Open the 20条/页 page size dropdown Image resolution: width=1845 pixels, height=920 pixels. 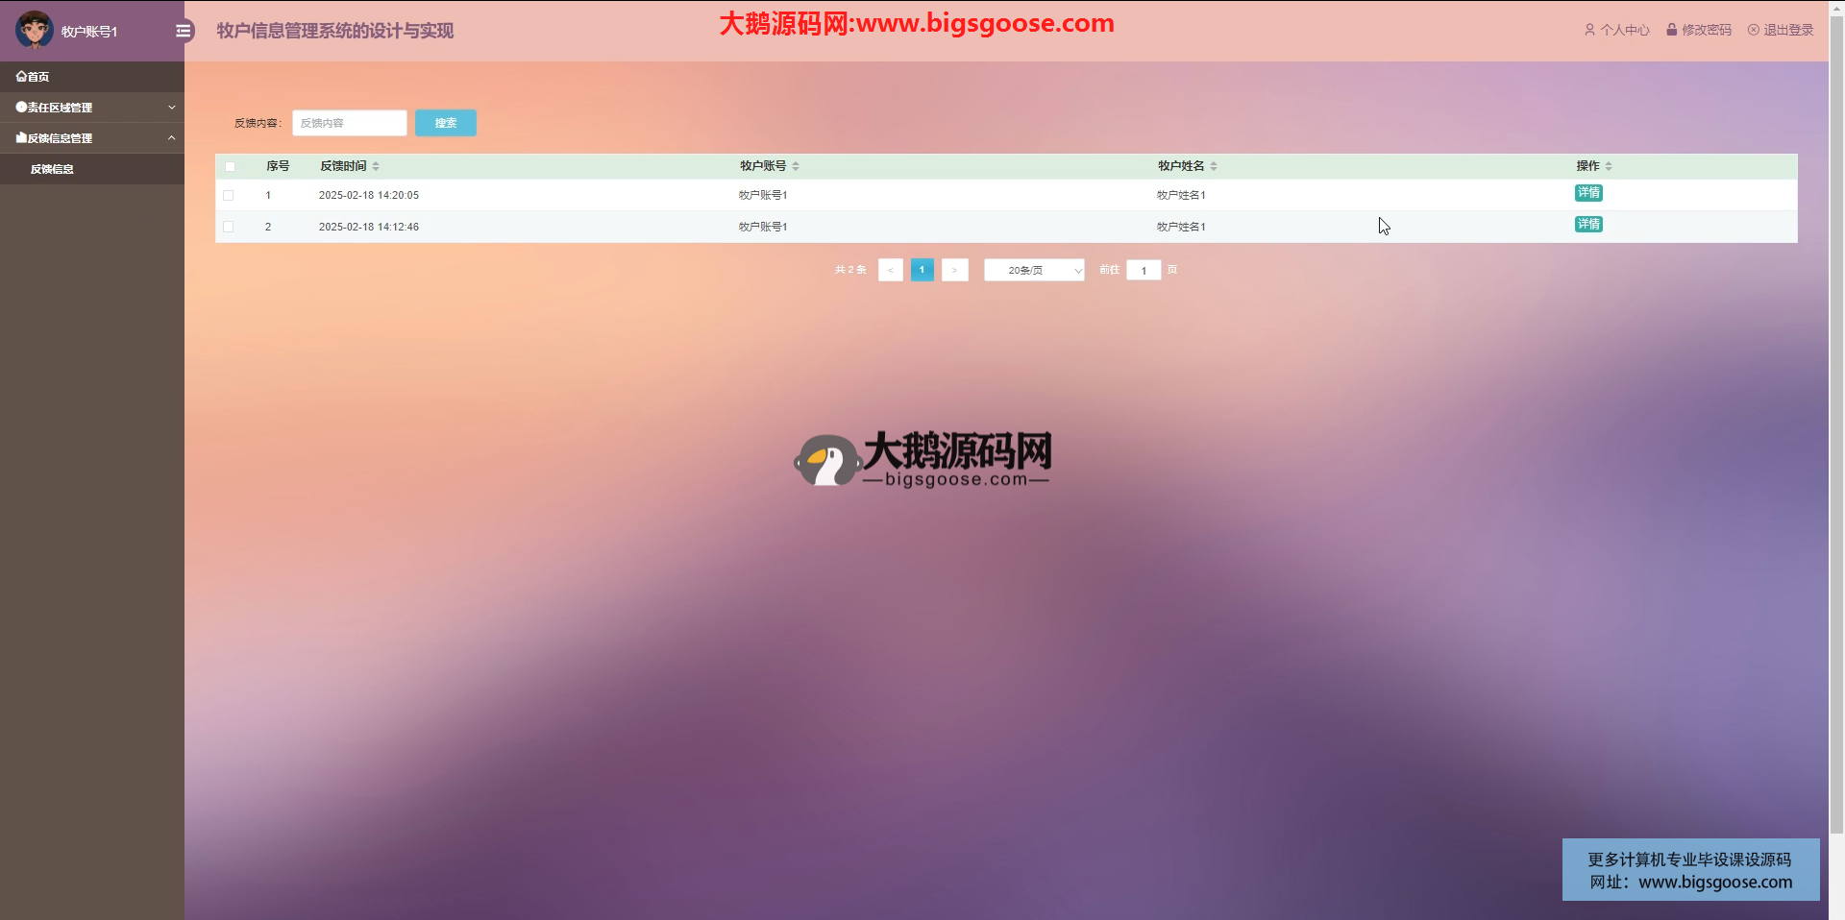pos(1034,271)
